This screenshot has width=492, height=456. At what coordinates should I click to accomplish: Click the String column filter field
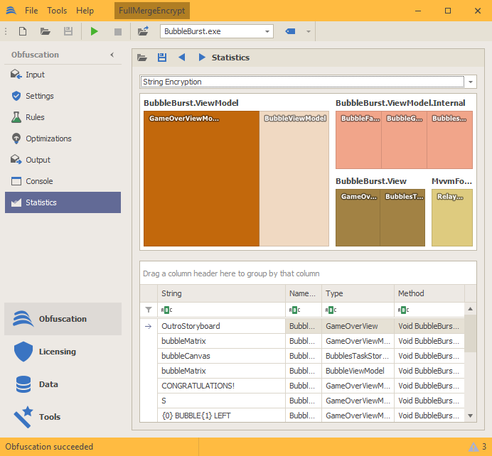222,310
